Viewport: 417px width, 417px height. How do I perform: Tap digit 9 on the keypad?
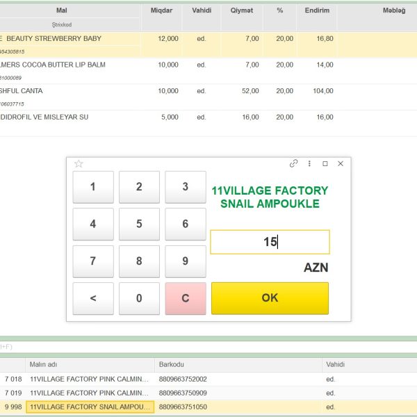[186, 261]
